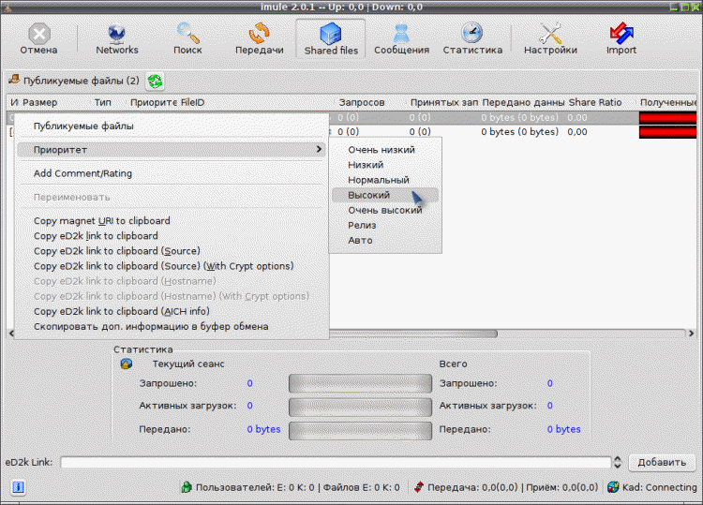Open the Сообщения messages toolbar icon
The width and height of the screenshot is (703, 505).
tap(401, 34)
